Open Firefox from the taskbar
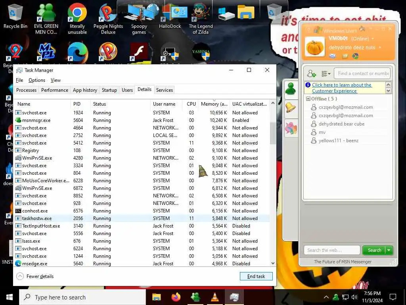The width and height of the screenshot is (406, 305). (x=176, y=297)
